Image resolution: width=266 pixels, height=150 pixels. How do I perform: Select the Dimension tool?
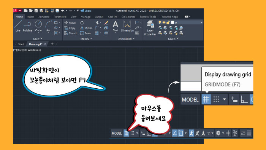coord(127,26)
